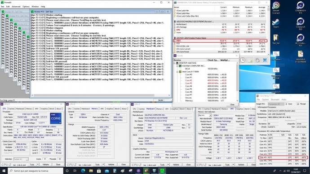Click Validate in the CPU-Z Memory window
The width and height of the screenshot is (310, 174).
point(111,164)
